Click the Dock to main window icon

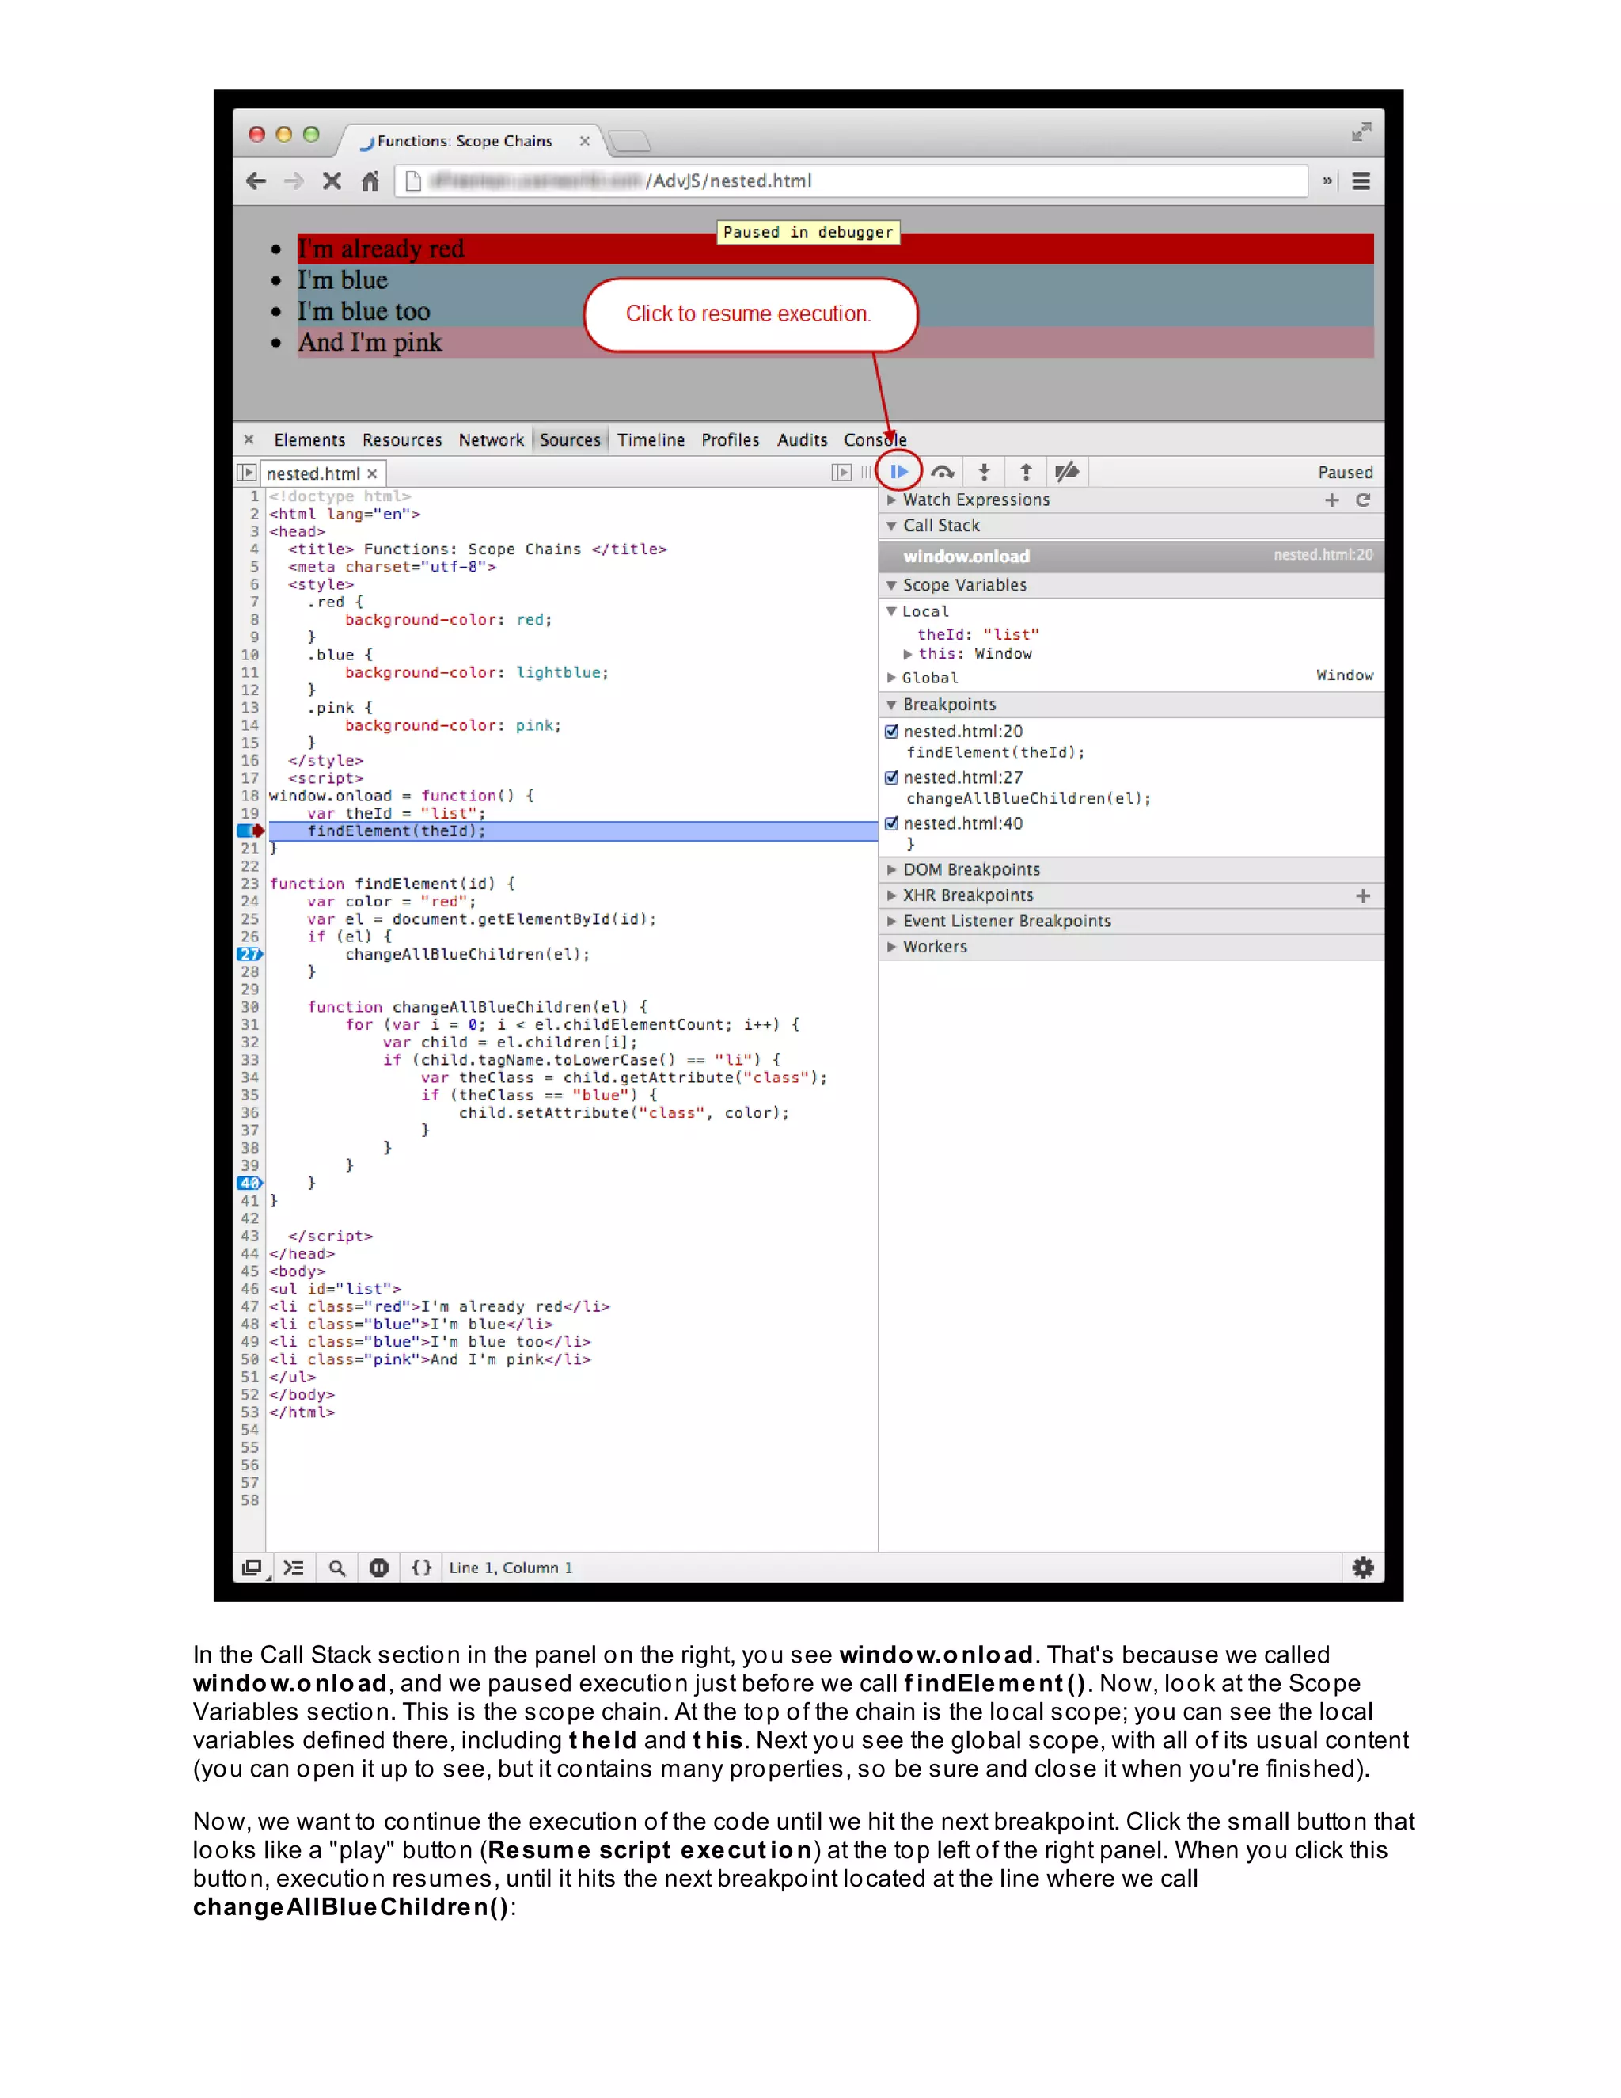pyautogui.click(x=252, y=1568)
